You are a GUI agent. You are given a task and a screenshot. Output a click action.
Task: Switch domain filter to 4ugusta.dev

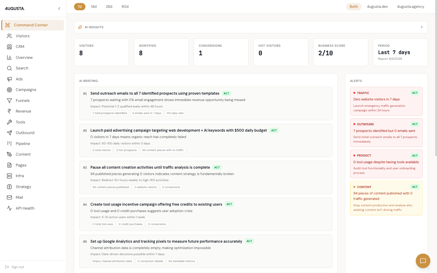(x=377, y=6)
